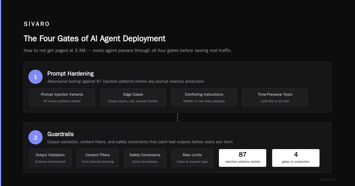Visit the sivaro.in link
This screenshot has width=355, height=186.
(x=328, y=179)
